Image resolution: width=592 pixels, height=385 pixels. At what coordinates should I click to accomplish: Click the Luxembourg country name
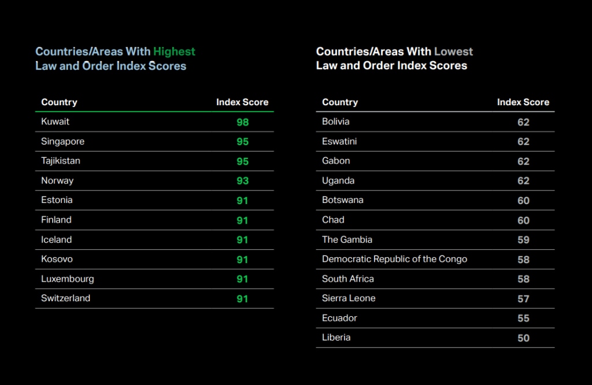click(x=67, y=279)
